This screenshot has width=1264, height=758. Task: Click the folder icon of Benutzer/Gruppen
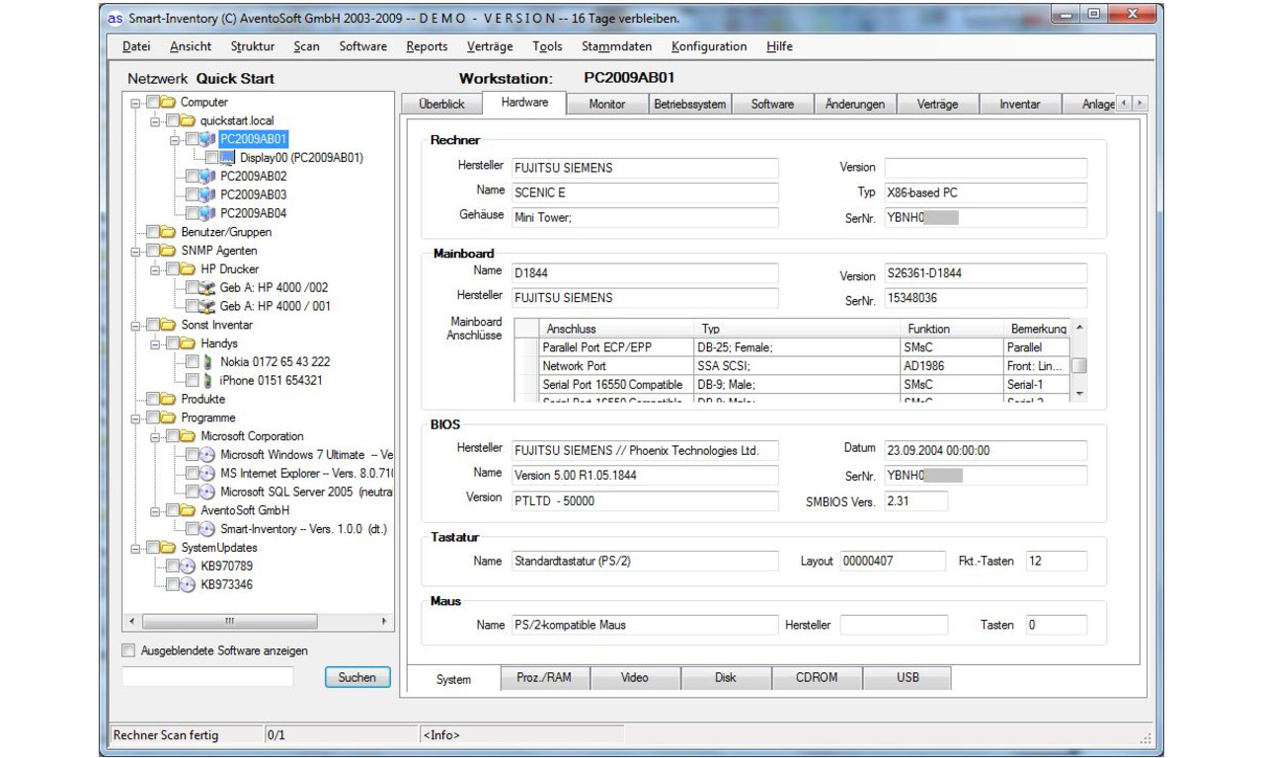pyautogui.click(x=168, y=232)
